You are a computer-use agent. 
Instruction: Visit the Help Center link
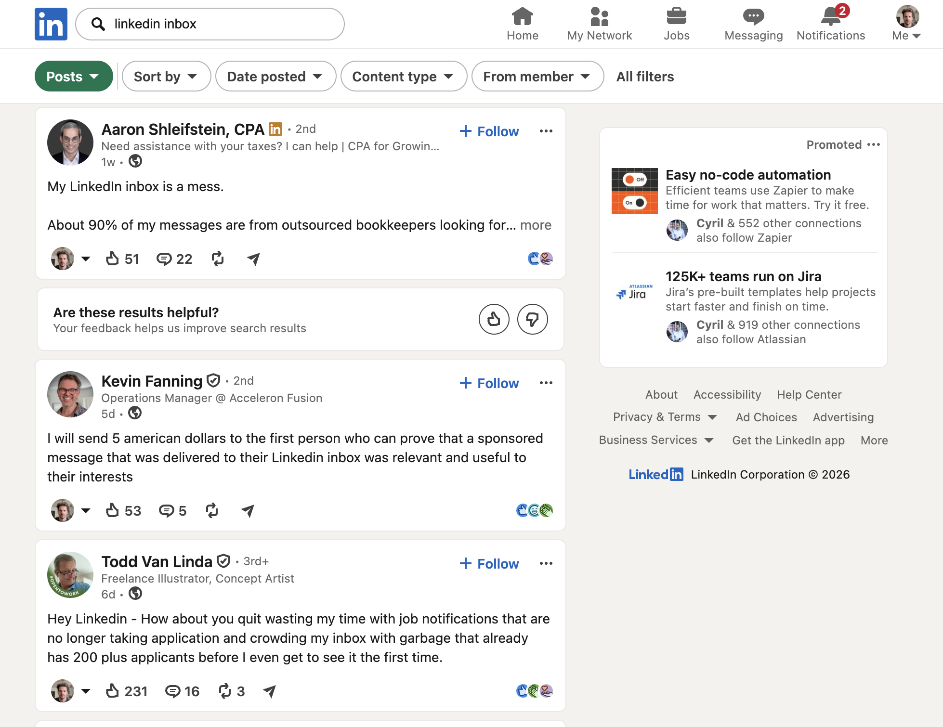coord(809,395)
